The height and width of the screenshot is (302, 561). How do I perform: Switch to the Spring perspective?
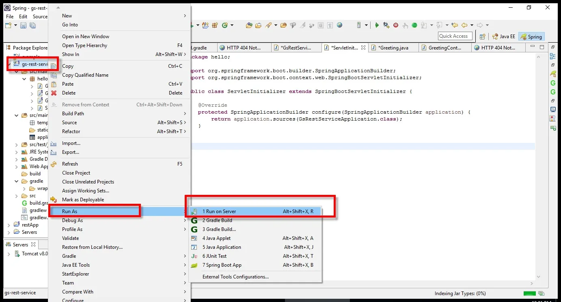pos(531,37)
